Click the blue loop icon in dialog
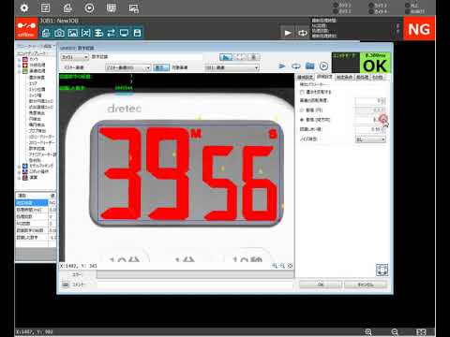This screenshot has height=337, width=450. coord(296,66)
